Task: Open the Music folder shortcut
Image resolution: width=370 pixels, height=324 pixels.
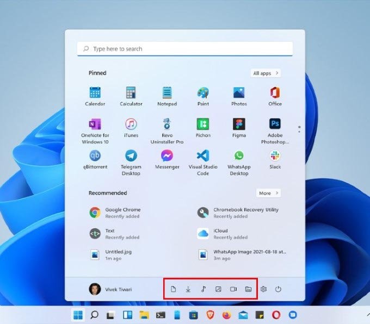Action: pos(203,289)
